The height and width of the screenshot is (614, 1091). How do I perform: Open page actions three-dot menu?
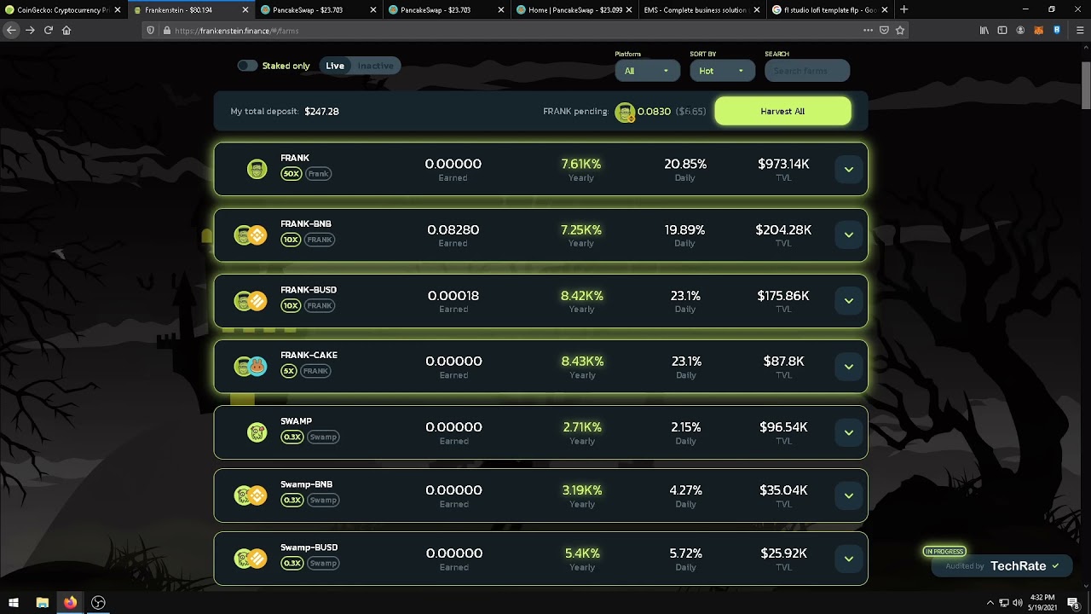pyautogui.click(x=868, y=30)
